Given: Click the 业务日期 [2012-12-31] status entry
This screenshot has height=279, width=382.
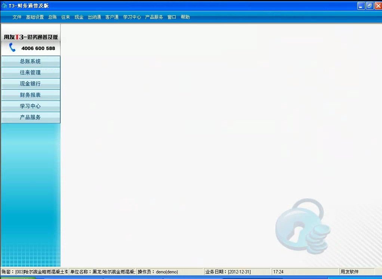Looking at the screenshot, I should (x=237, y=272).
